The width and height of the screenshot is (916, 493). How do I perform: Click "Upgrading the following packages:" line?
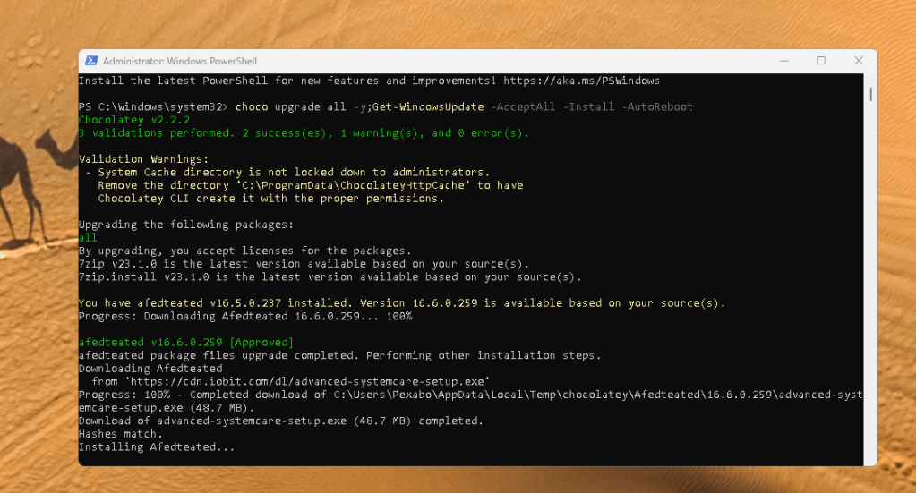186,225
